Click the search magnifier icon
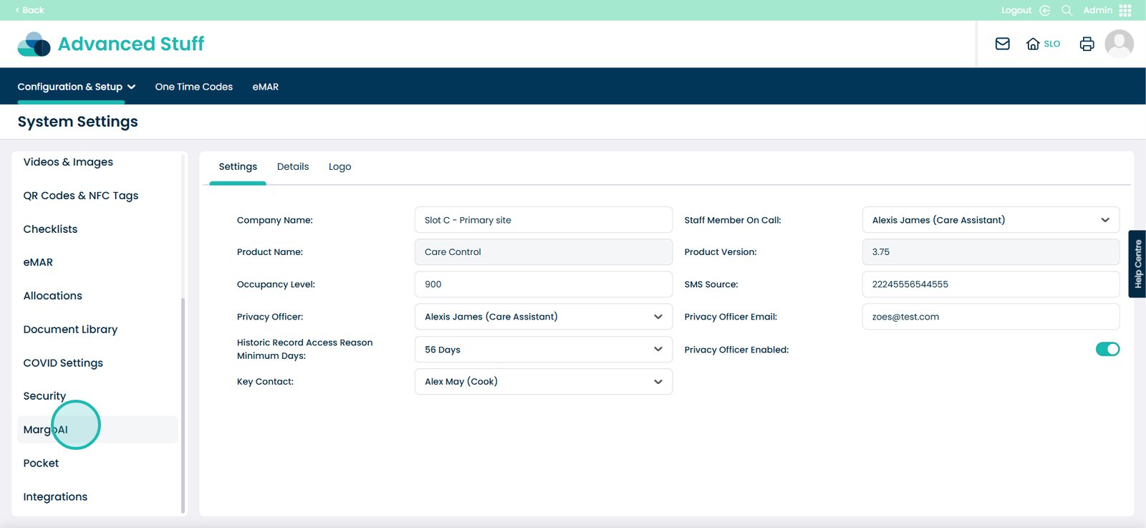Image resolution: width=1146 pixels, height=528 pixels. point(1066,10)
